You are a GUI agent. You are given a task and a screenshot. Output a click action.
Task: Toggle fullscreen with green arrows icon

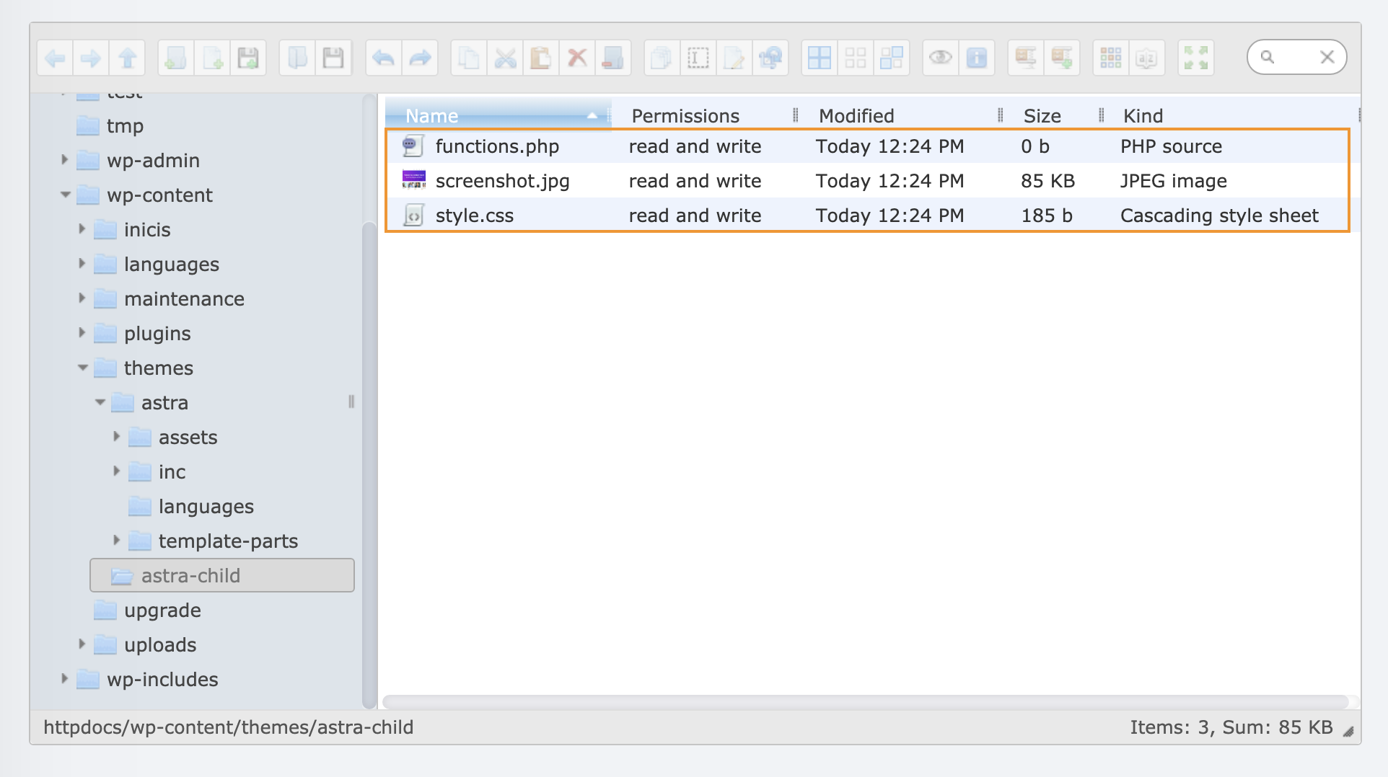pos(1195,58)
